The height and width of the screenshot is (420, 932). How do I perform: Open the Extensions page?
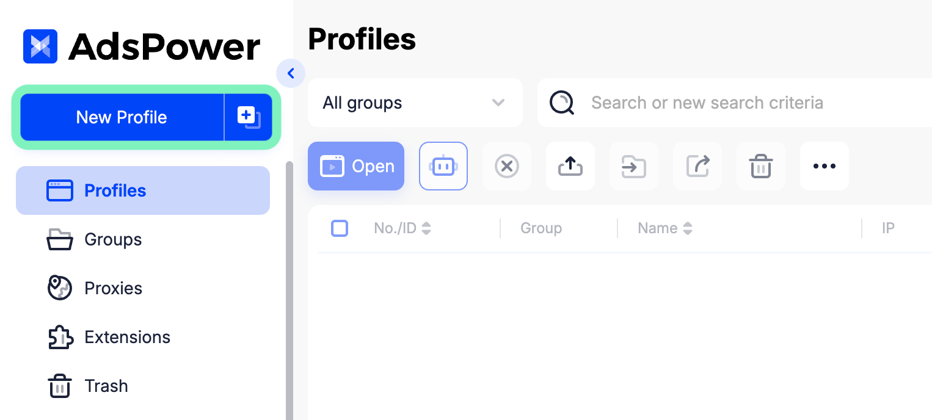(127, 337)
